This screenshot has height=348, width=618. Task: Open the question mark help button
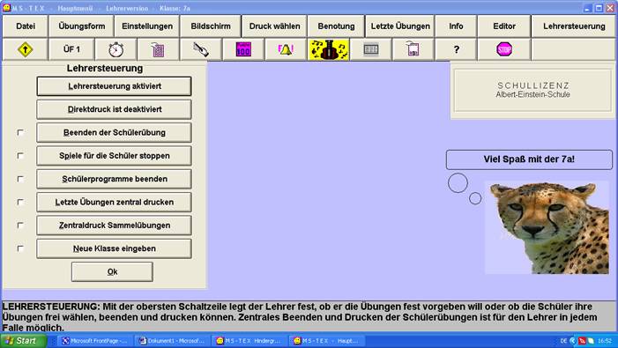(x=456, y=49)
